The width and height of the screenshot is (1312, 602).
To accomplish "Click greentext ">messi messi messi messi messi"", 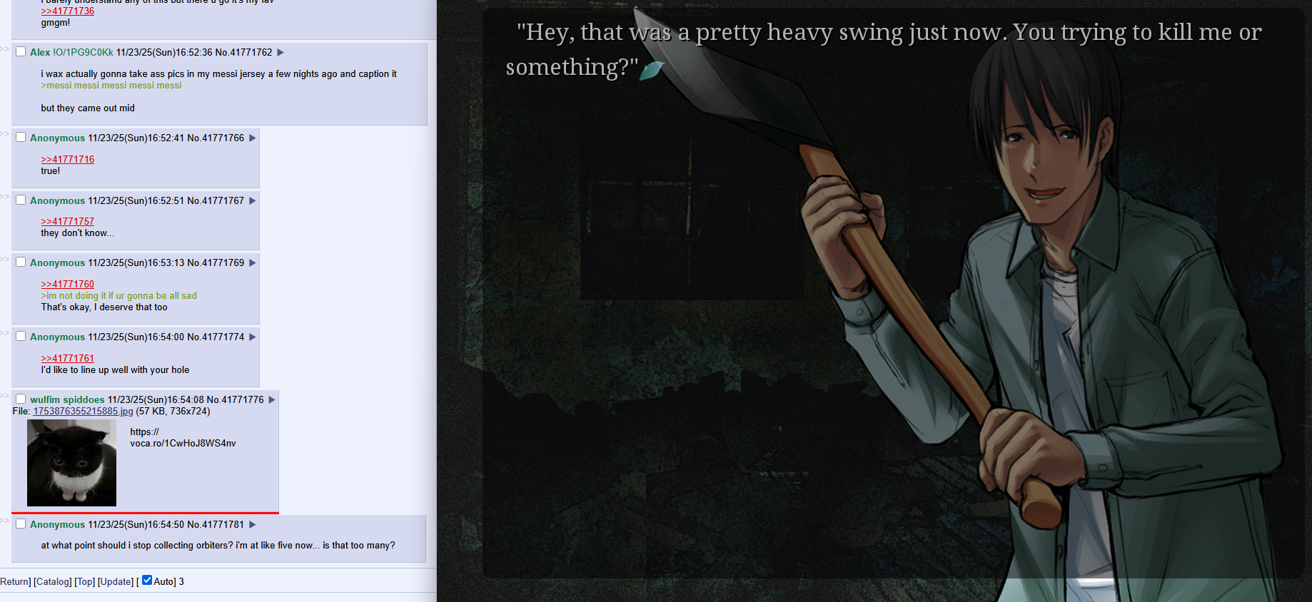I will pyautogui.click(x=111, y=85).
